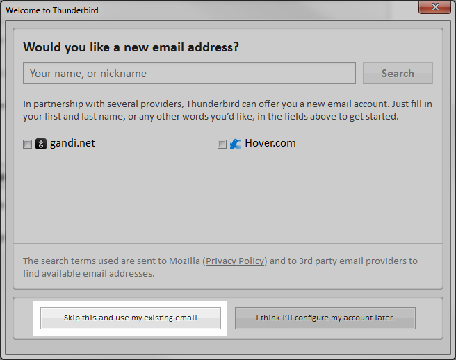Click the word "Mozilla" in the footer notice
The width and height of the screenshot is (456, 360).
point(184,261)
